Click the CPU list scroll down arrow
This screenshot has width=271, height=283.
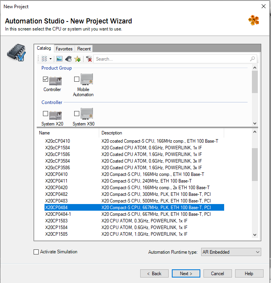[255, 235]
